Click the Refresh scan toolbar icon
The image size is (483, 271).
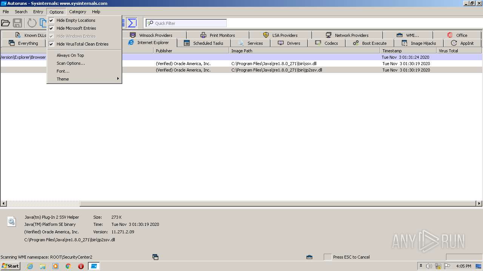click(x=32, y=23)
